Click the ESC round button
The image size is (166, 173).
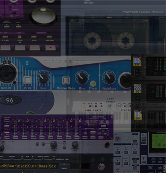click(x=54, y=159)
